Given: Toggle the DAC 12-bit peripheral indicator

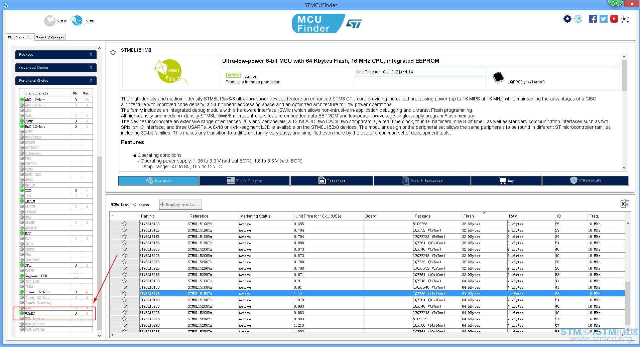Looking at the screenshot, I should pos(22,126).
